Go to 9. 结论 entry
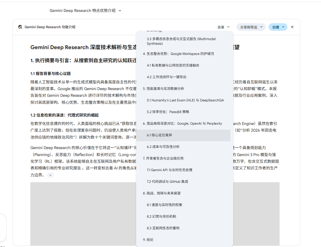Screen dimensions: 321x247 pos(183,240)
